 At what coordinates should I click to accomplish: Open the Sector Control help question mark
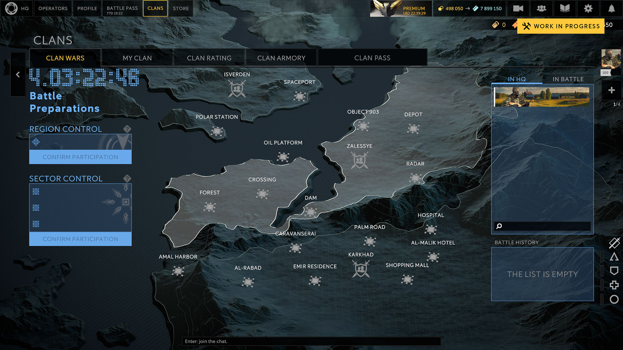127,179
